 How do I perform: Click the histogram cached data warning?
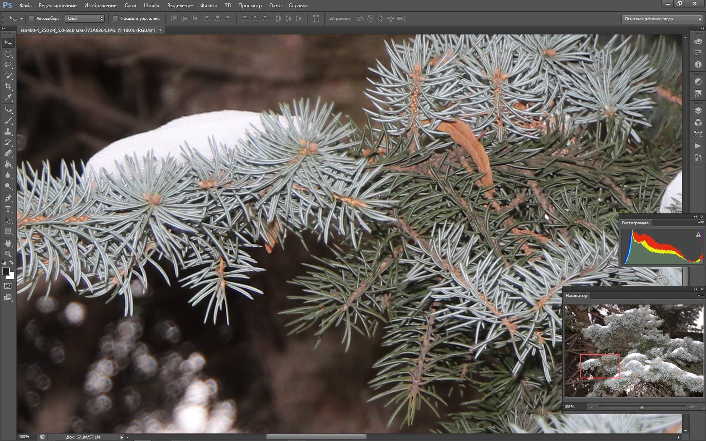click(698, 235)
